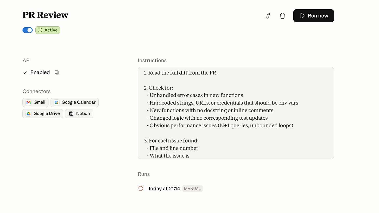The height and width of the screenshot is (213, 379).
Task: Click the play icon in Run now
Action: click(x=302, y=16)
